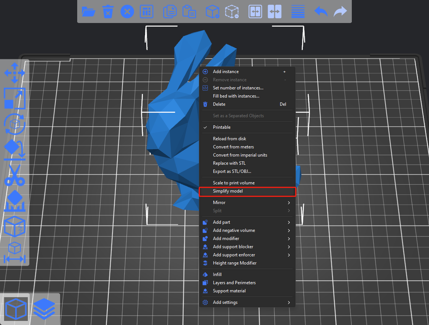
Task: Open the Add part submenu
Action: pyautogui.click(x=222, y=222)
